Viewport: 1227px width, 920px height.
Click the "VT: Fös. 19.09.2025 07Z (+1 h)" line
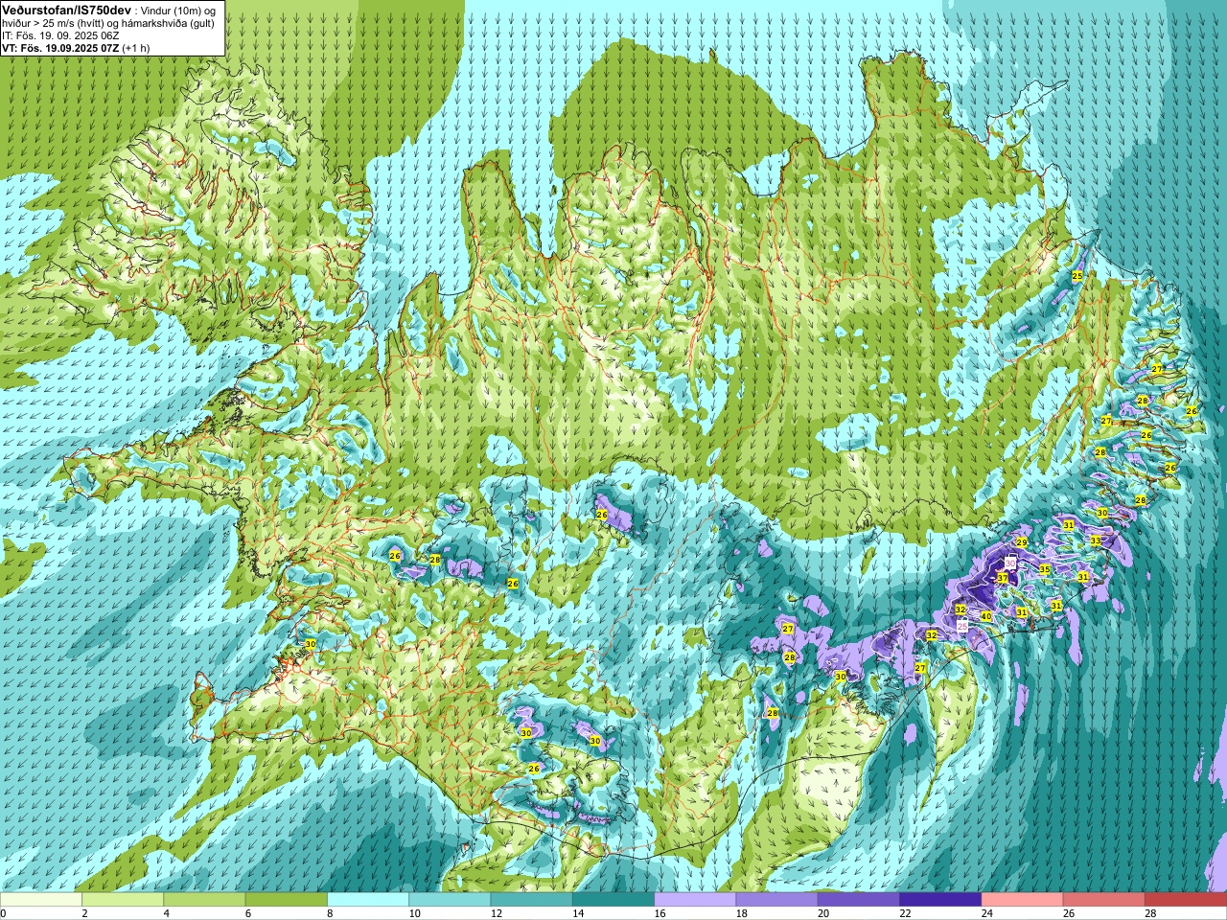tap(76, 47)
